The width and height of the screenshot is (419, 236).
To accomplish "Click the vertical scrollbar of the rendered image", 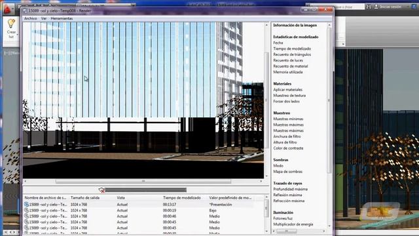I will [266, 100].
